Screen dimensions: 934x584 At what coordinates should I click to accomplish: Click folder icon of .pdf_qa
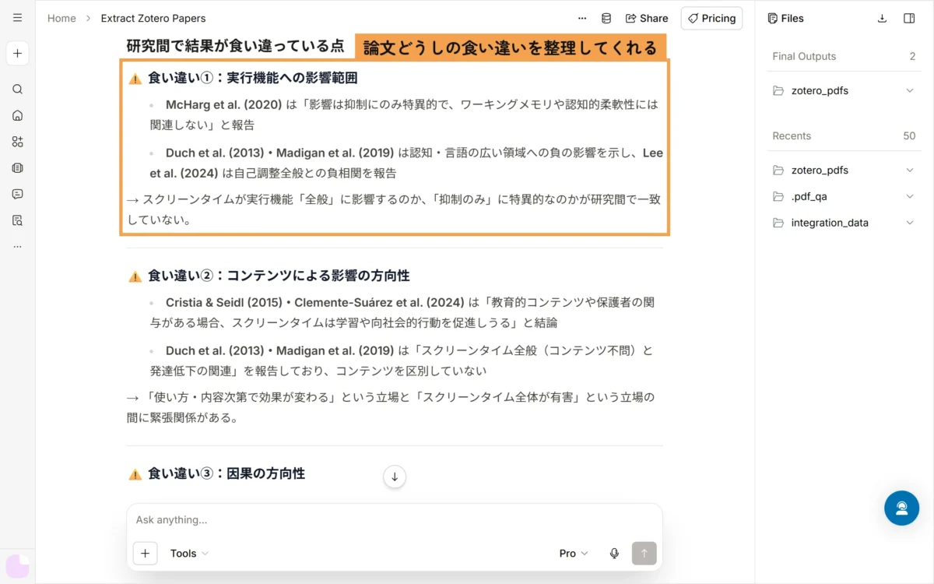(778, 196)
